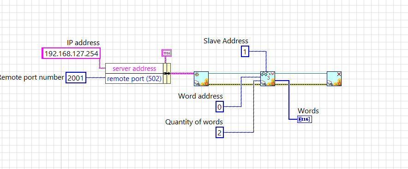Select the Modbus create TCP master node

(x=201, y=79)
